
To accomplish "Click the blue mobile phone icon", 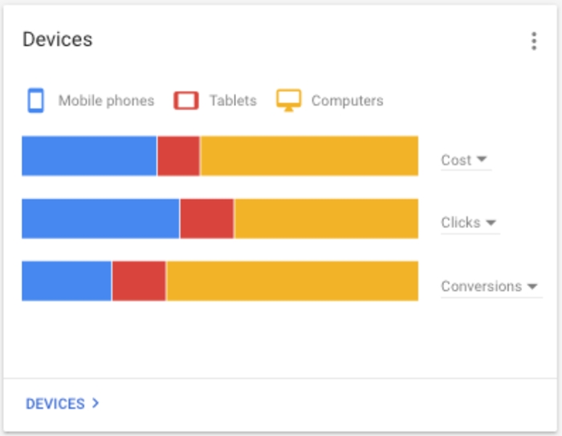I will coord(36,100).
